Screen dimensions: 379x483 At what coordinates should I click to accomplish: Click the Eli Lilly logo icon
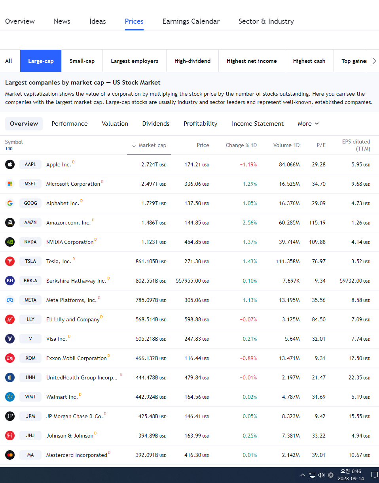tap(10, 319)
